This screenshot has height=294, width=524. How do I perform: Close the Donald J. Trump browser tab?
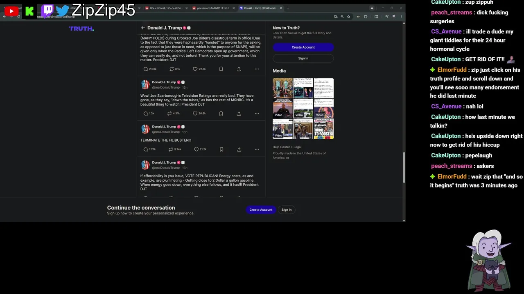point(281,8)
